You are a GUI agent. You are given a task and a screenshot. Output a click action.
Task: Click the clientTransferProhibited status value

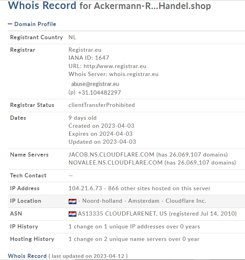click(102, 105)
